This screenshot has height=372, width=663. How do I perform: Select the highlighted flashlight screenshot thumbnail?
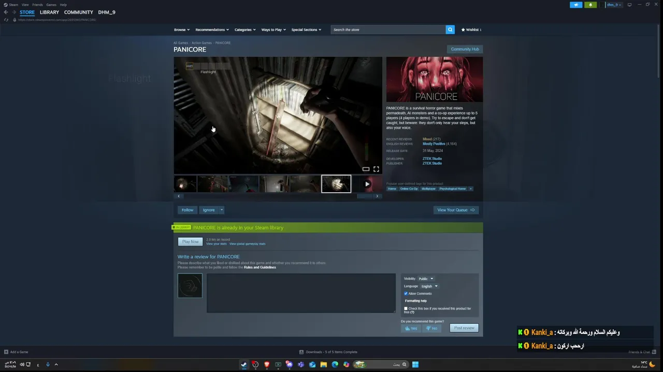336,184
